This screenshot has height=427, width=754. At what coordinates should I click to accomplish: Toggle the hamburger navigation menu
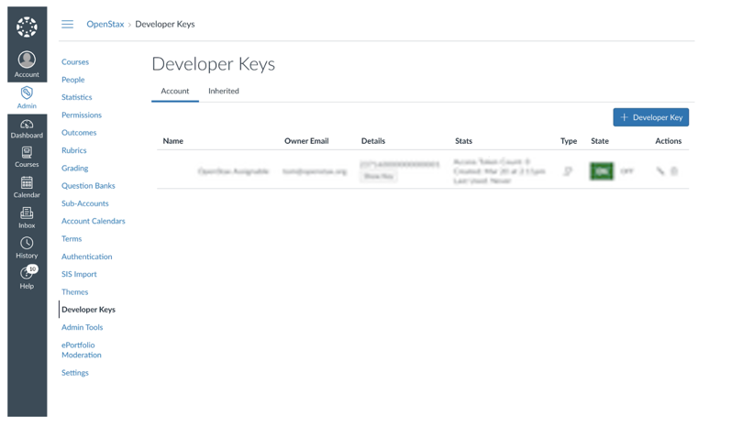pyautogui.click(x=68, y=25)
